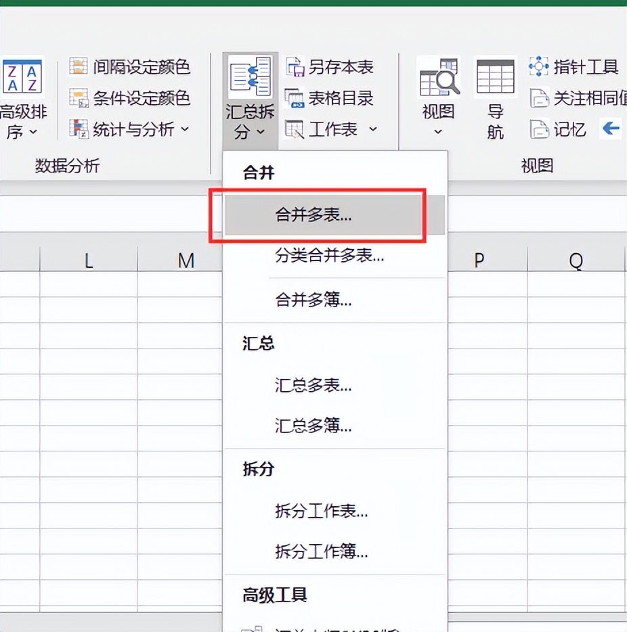This screenshot has width=627, height=632.
Task: Select column L header
Action: point(88,261)
